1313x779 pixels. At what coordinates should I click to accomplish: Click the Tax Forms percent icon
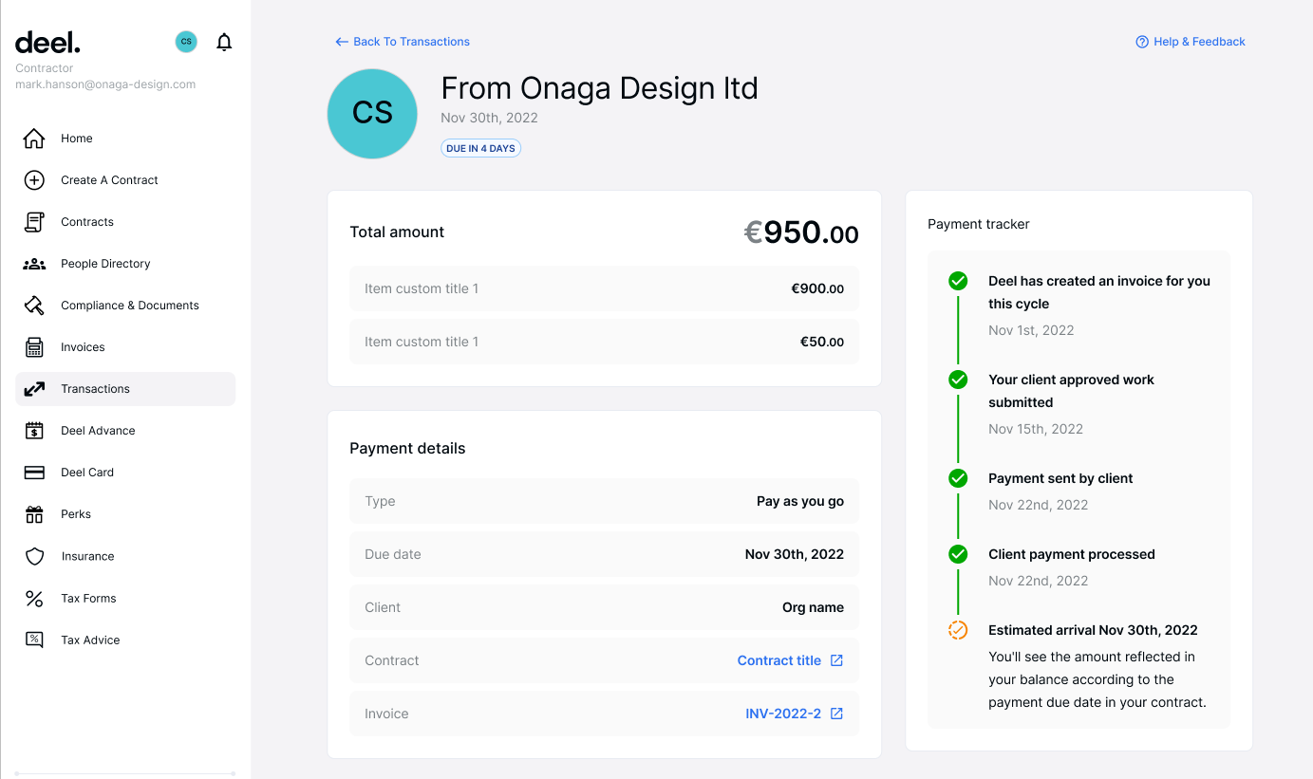(34, 598)
